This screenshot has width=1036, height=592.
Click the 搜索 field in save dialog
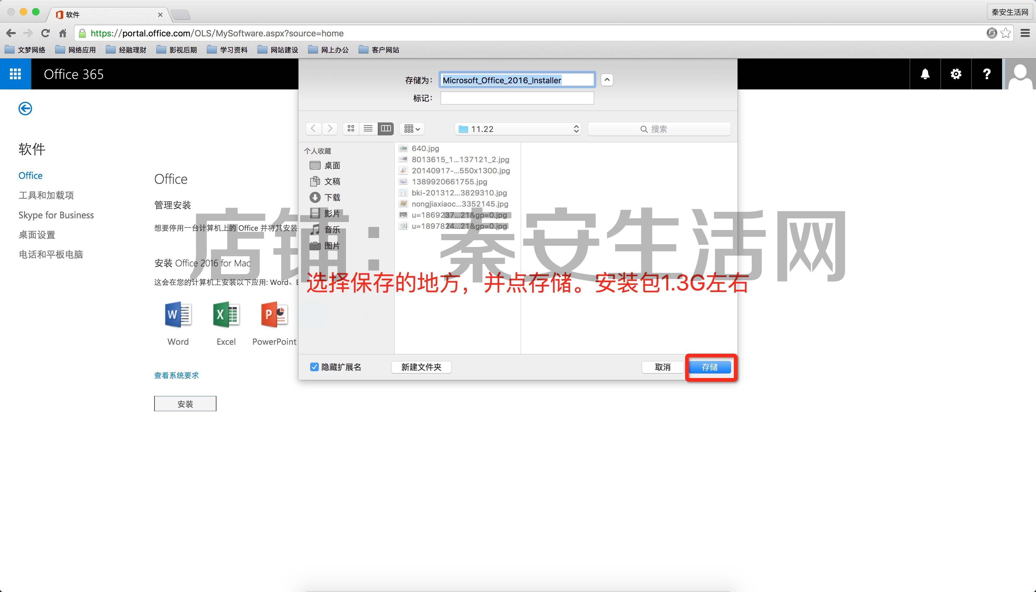pyautogui.click(x=659, y=129)
